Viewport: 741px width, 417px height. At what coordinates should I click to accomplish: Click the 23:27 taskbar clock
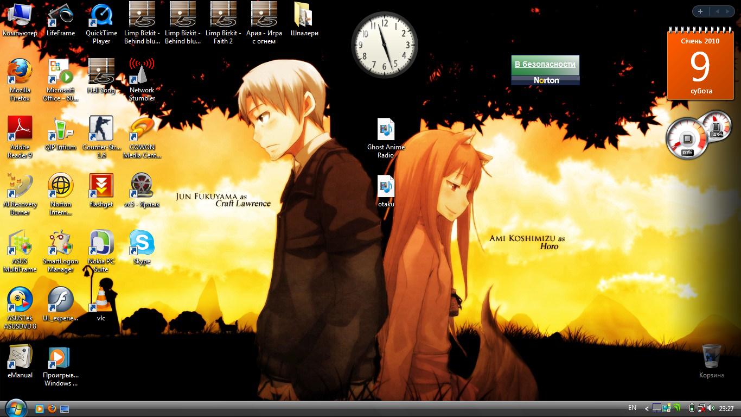[x=726, y=408]
